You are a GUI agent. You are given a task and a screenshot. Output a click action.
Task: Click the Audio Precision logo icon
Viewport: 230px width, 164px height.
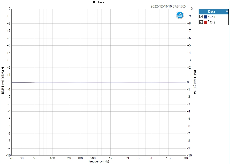[x=180, y=15]
